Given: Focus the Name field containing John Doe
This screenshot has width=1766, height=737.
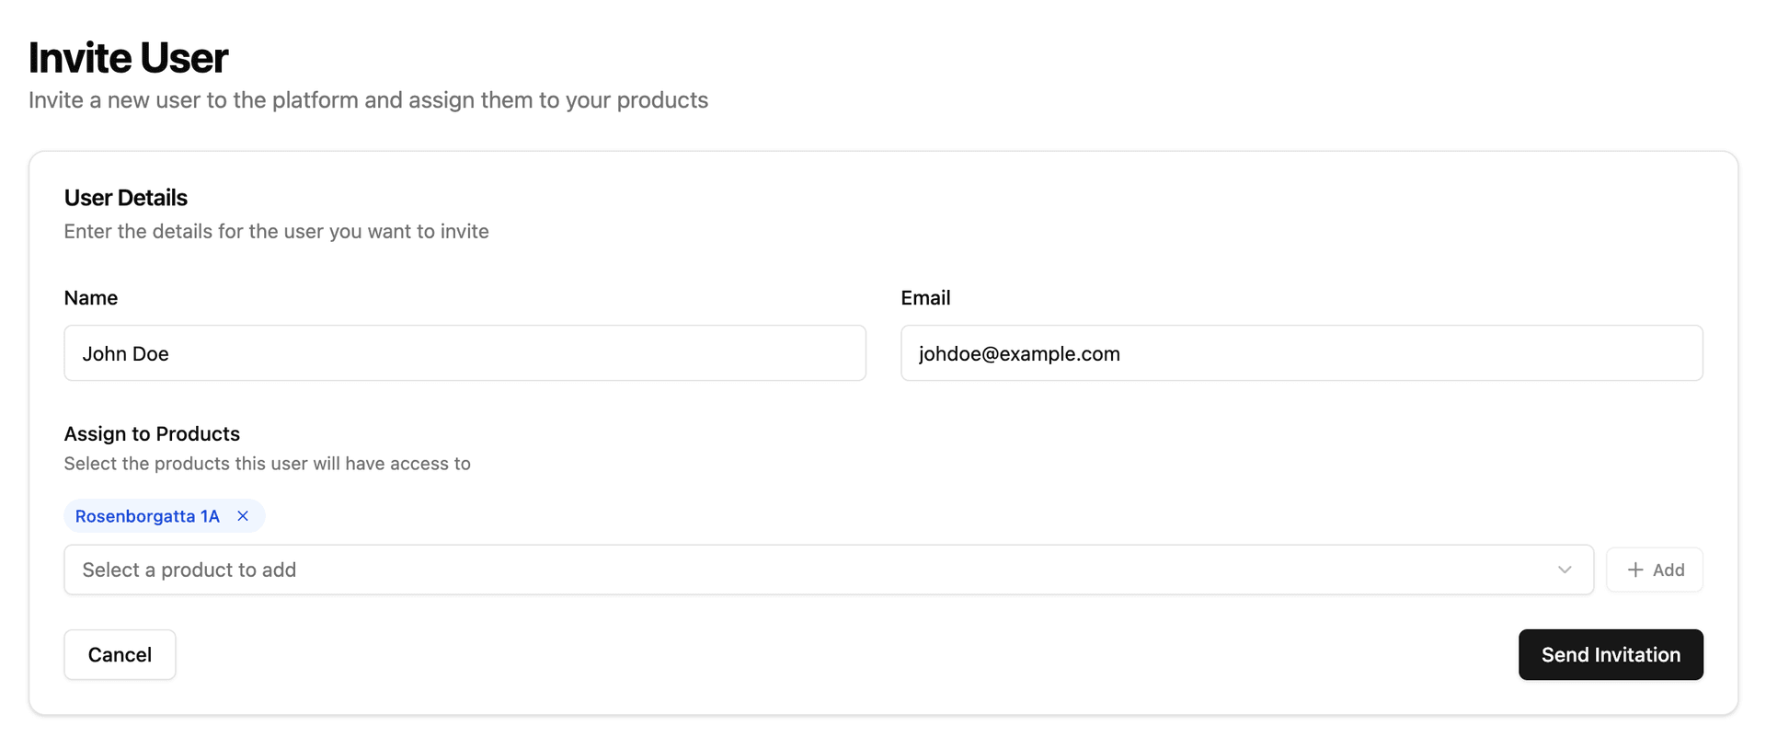Looking at the screenshot, I should (x=464, y=353).
